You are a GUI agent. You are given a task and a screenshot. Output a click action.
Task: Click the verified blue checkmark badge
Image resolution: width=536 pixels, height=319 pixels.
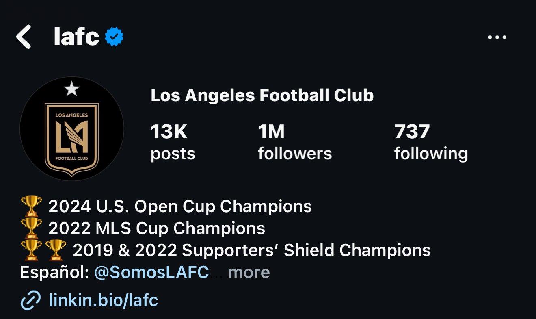click(x=115, y=36)
